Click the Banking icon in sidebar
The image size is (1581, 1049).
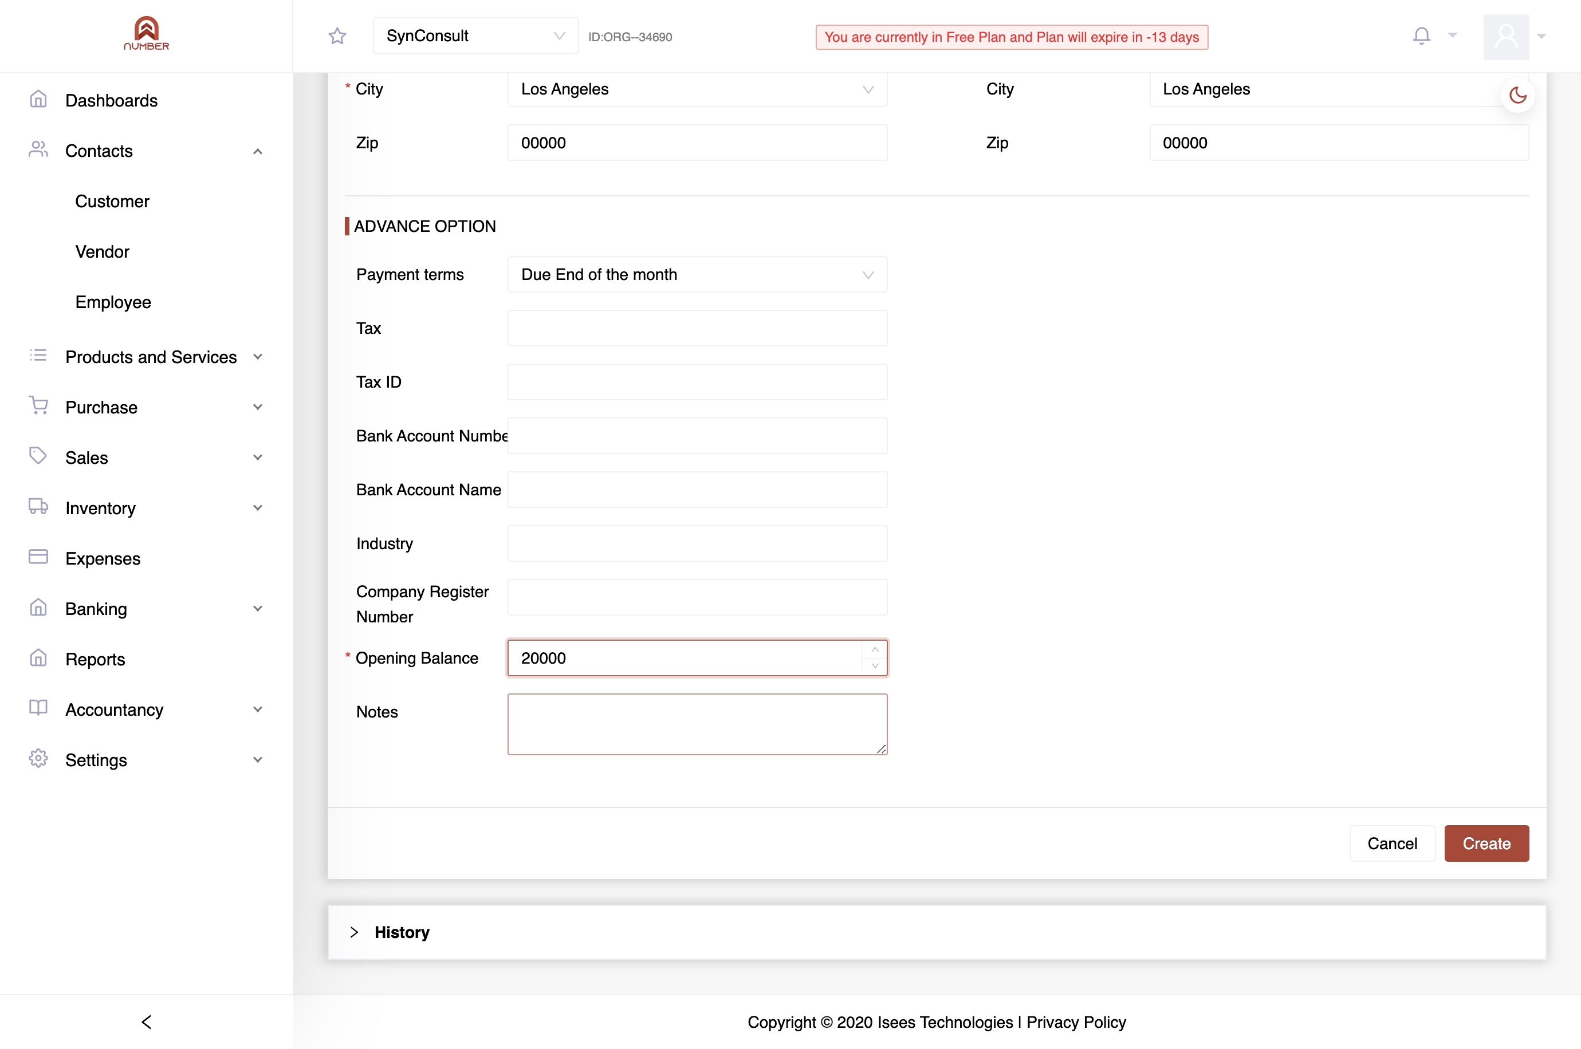[x=38, y=608]
